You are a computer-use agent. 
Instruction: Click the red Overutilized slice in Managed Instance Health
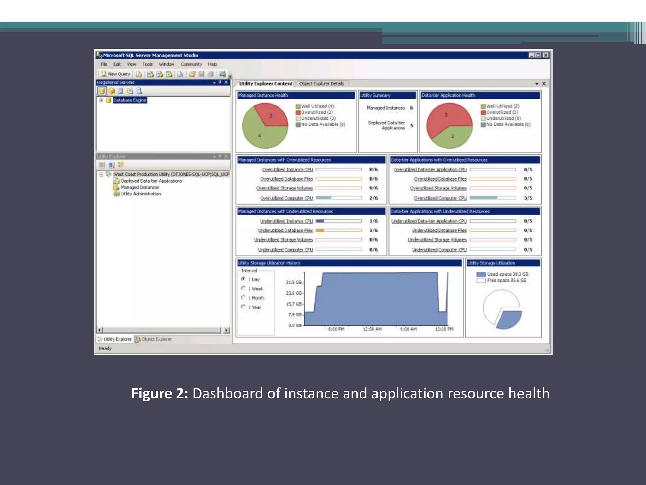pyautogui.click(x=272, y=114)
